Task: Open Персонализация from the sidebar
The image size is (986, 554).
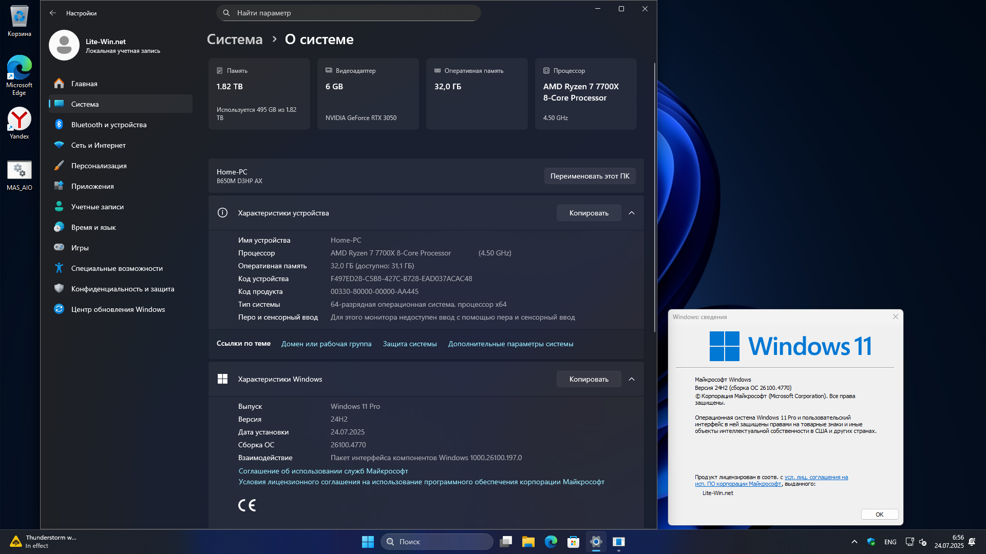Action: coord(99,166)
